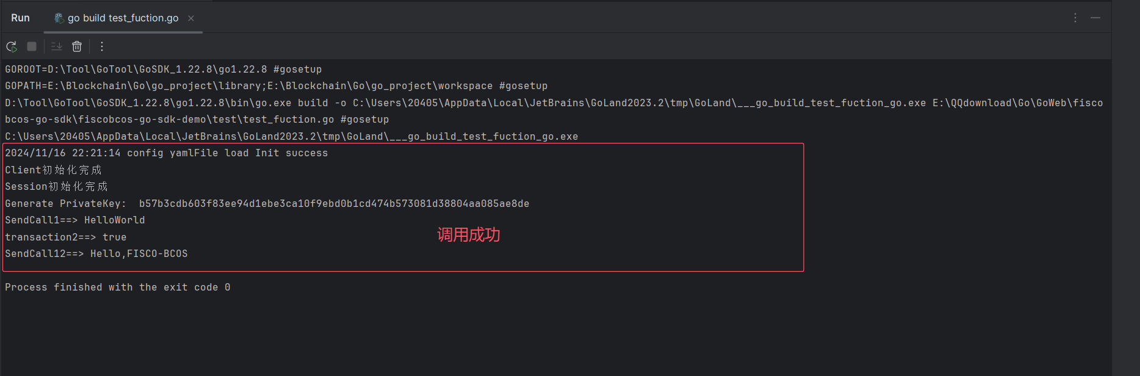Click the 'Client初始化完成' line

pos(54,170)
